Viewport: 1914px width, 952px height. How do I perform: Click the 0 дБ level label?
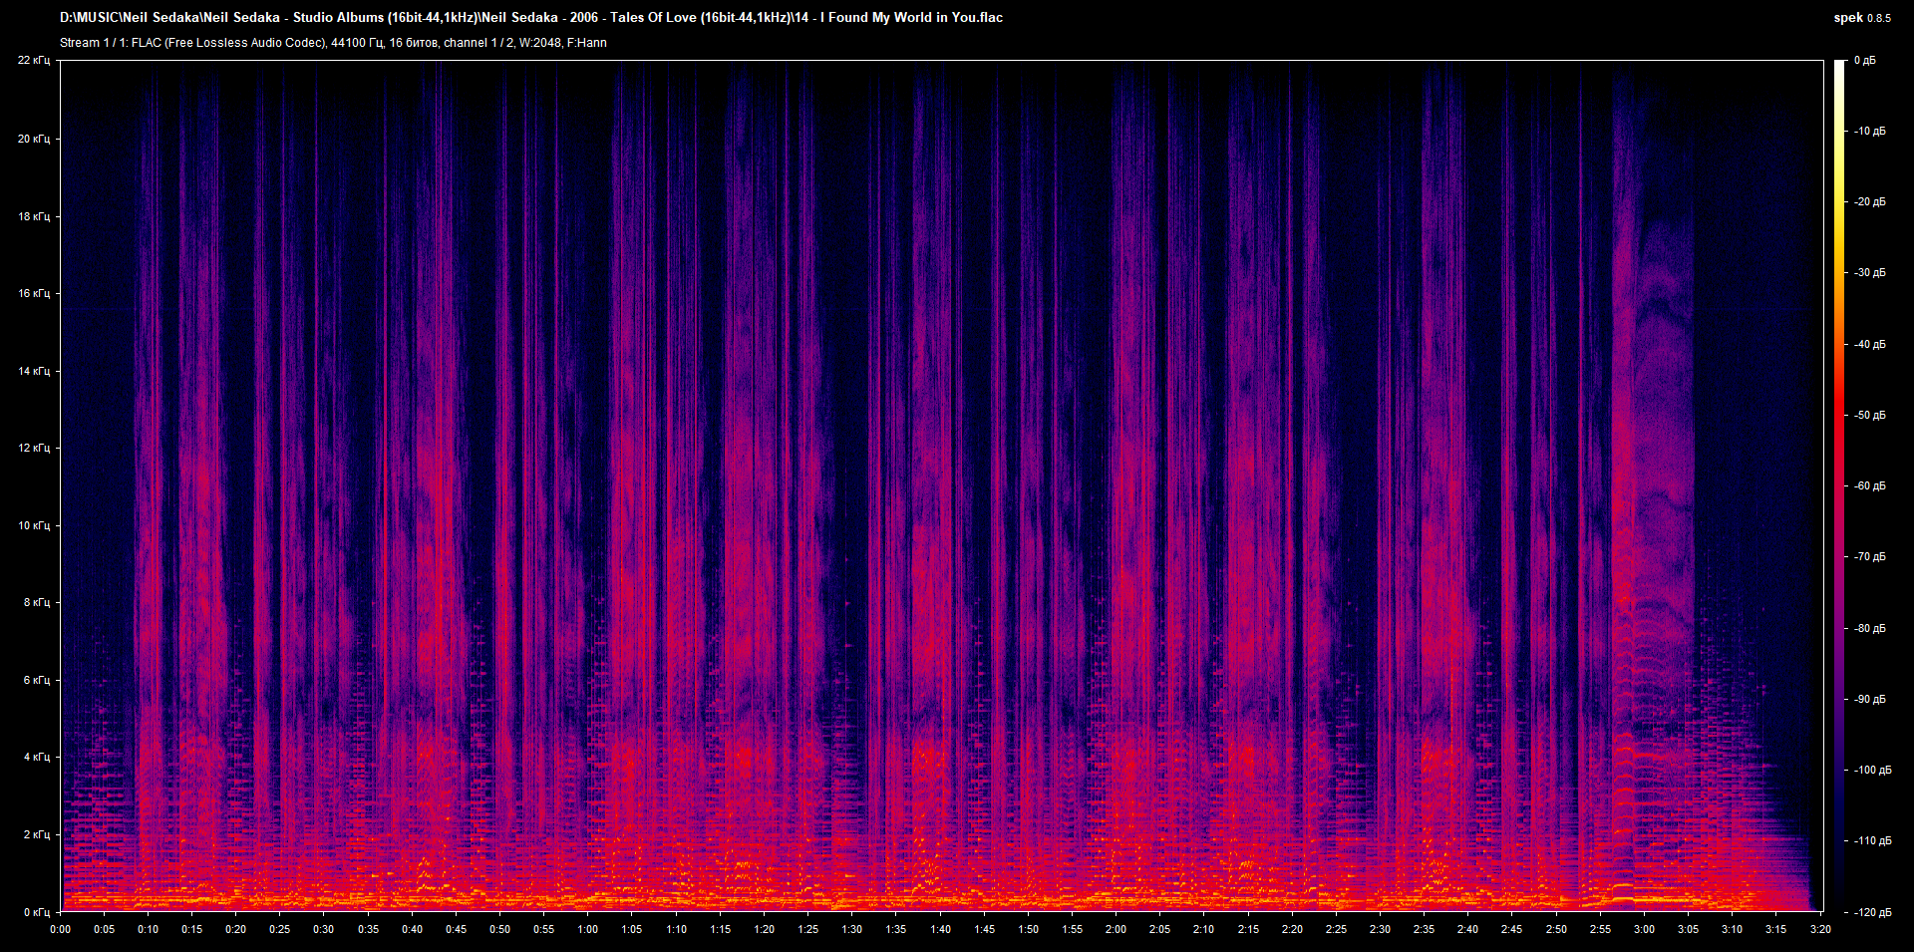1865,61
